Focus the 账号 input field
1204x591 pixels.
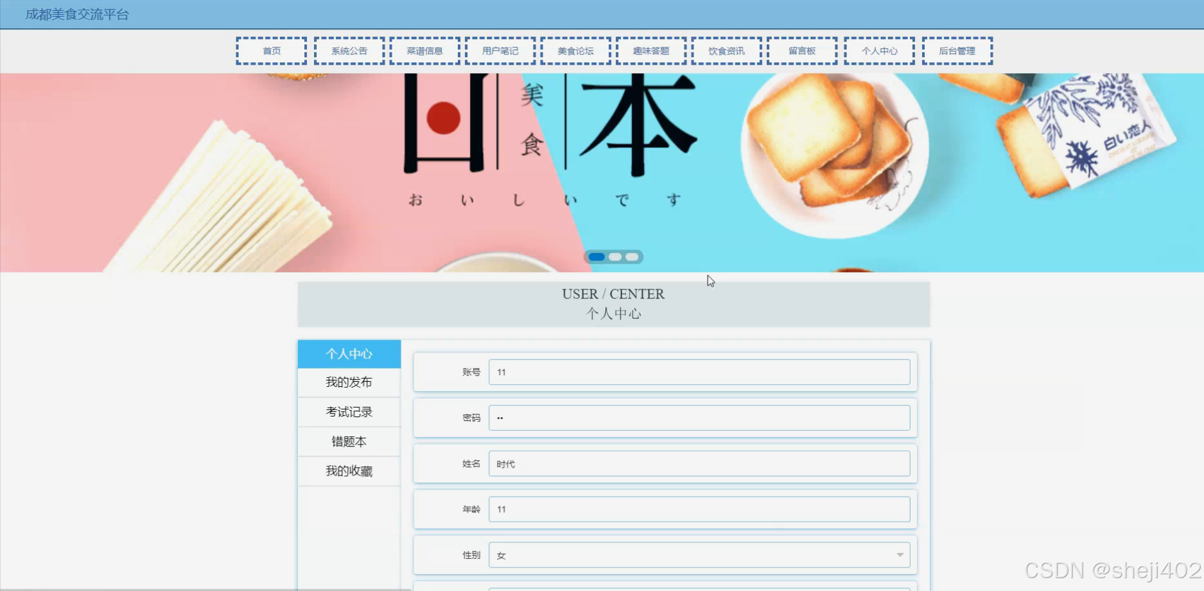click(x=699, y=372)
